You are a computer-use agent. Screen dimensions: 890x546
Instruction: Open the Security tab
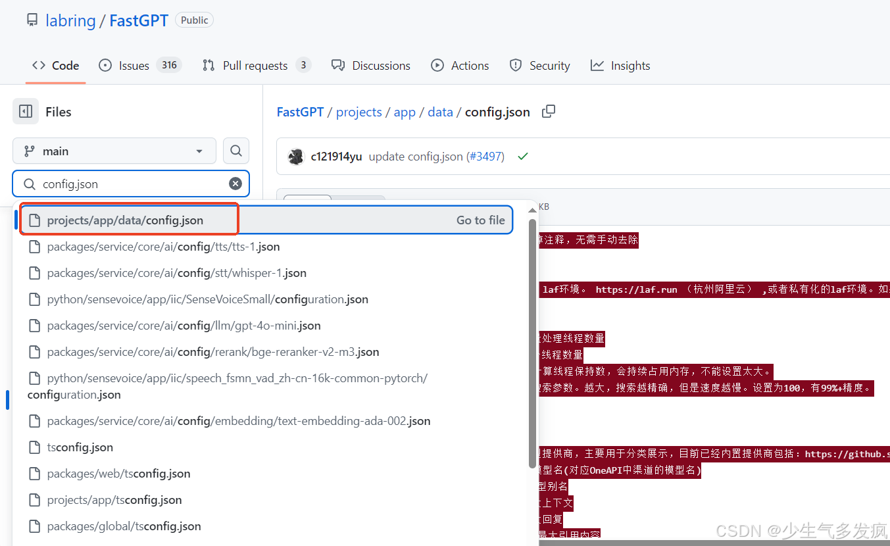click(539, 66)
